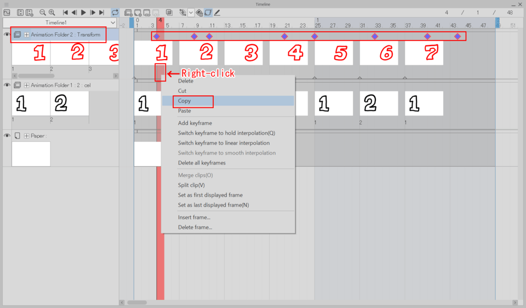Click the new timeline icon
Image resolution: width=526 pixels, height=308 pixels.
pyautogui.click(x=30, y=13)
